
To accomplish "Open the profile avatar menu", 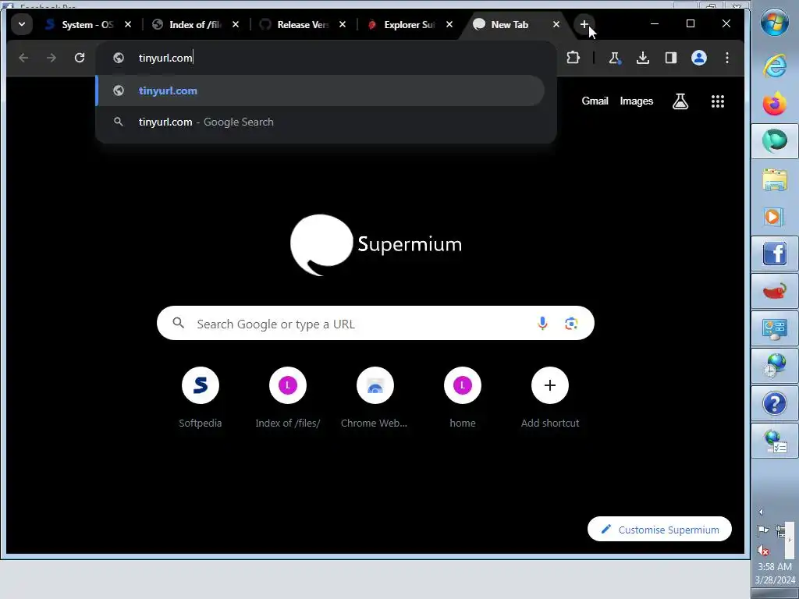I will point(698,58).
